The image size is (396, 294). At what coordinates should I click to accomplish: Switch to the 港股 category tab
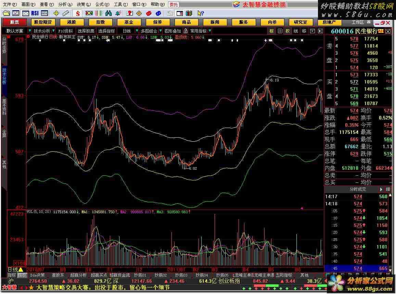(x=72, y=22)
